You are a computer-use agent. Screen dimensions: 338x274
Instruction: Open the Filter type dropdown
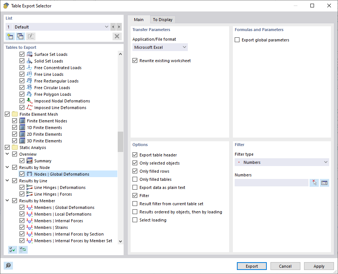[282, 162]
